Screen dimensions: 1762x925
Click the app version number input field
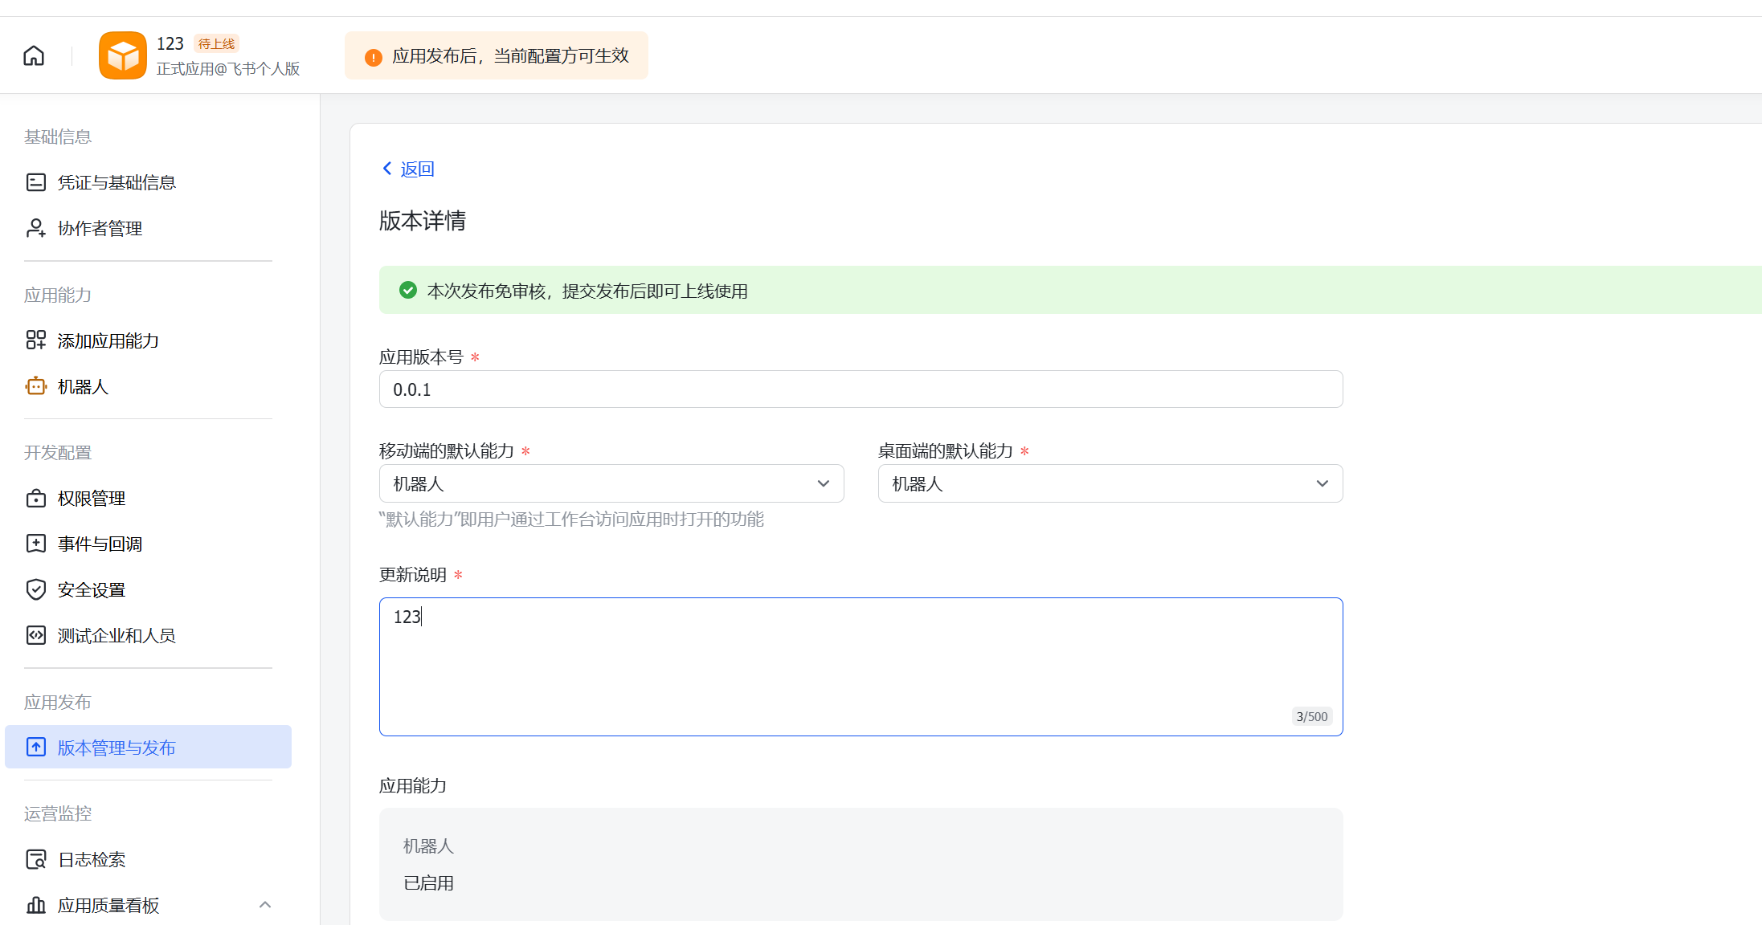(x=860, y=389)
